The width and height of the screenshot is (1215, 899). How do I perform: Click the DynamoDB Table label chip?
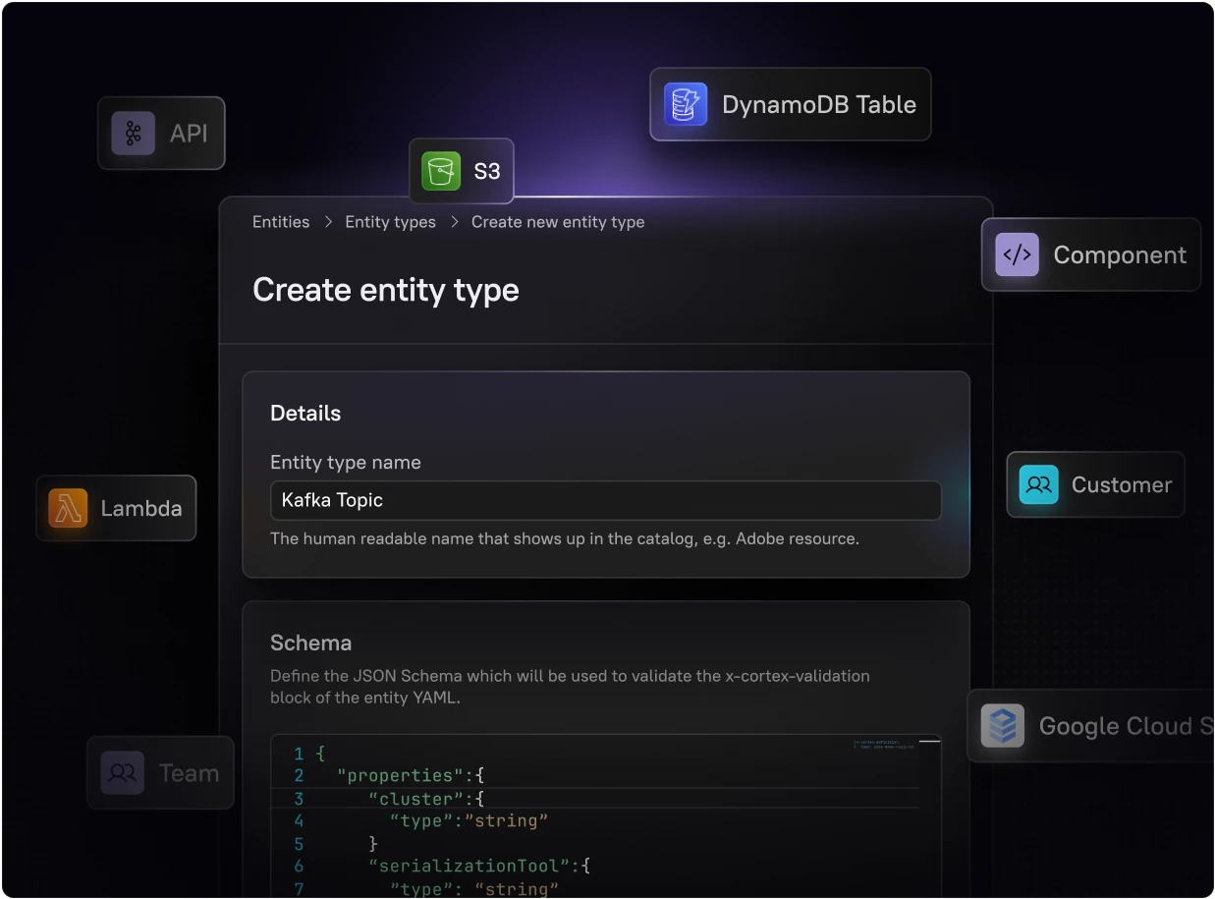point(818,105)
